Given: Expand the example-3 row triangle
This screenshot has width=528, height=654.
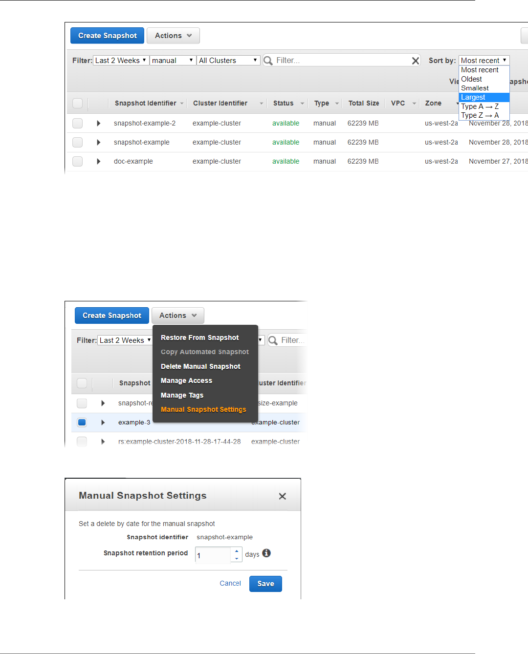Looking at the screenshot, I should click(103, 422).
